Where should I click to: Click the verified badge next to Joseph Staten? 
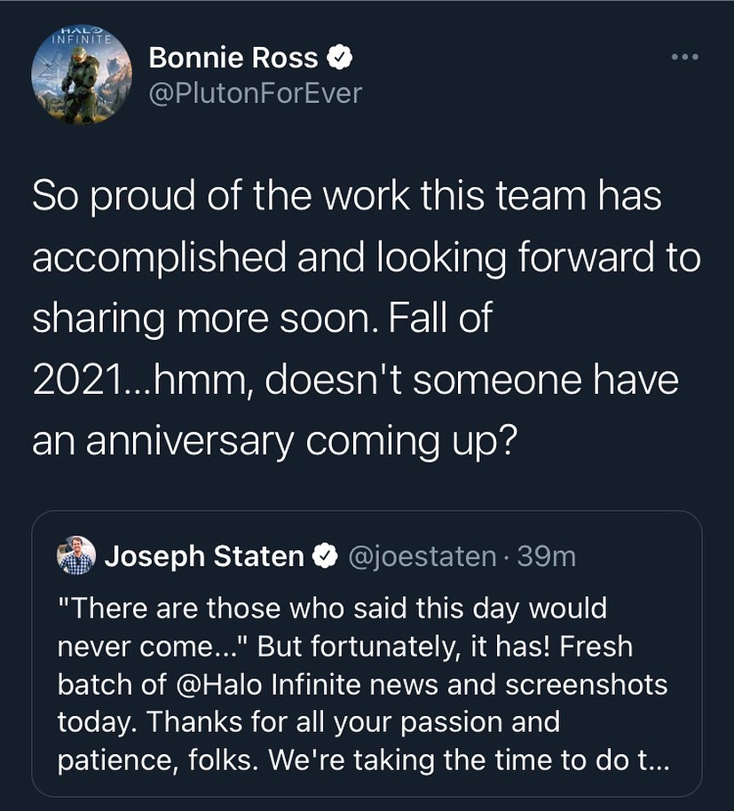(x=327, y=556)
